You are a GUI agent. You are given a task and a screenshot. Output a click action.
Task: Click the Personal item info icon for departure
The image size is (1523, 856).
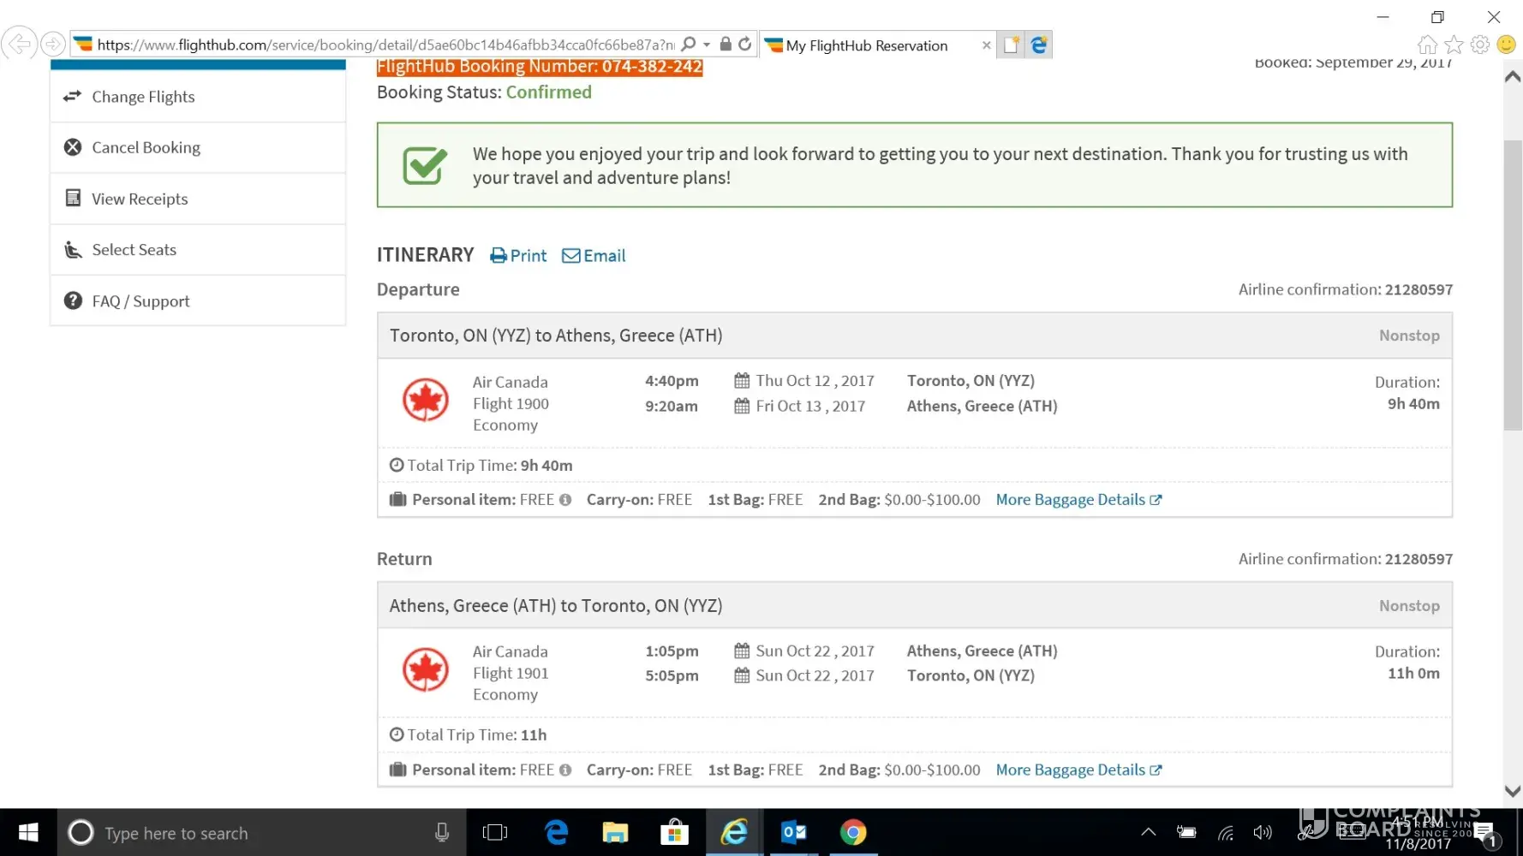[565, 500]
